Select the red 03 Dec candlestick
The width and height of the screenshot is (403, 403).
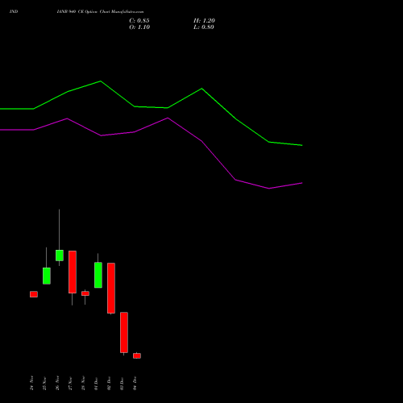point(124,332)
